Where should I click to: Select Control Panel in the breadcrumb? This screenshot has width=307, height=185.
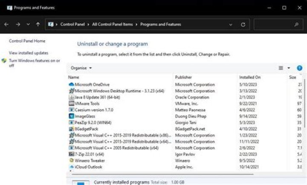coord(72,24)
